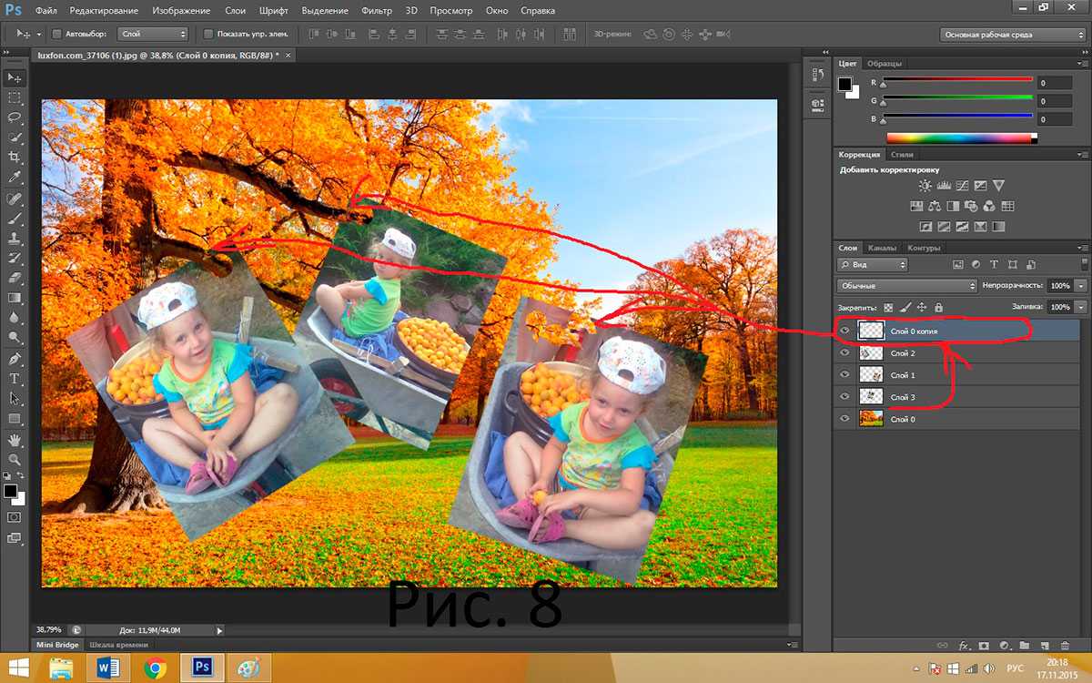The image size is (1092, 683).
Task: Enable the Автовыбор checkbox
Action: 56,34
